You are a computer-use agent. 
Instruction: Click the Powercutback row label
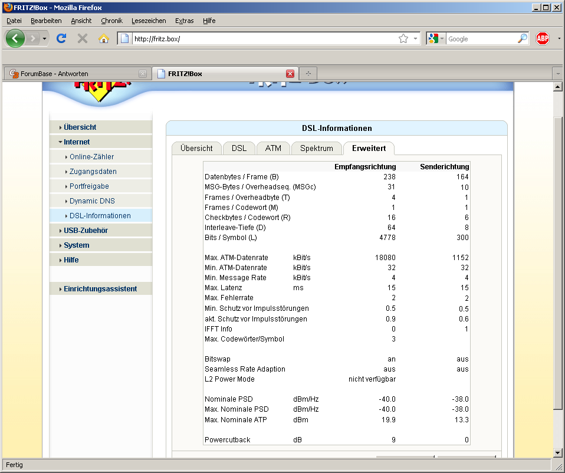[x=228, y=440]
